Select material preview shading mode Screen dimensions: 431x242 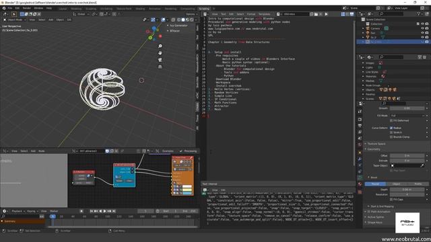click(187, 19)
